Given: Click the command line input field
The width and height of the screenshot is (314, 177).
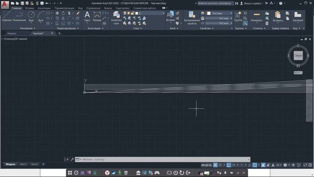Looking at the screenshot, I should click(x=162, y=159).
